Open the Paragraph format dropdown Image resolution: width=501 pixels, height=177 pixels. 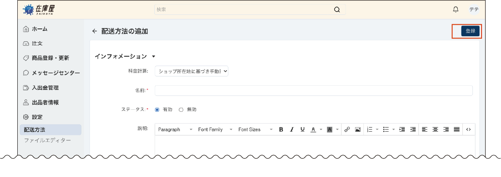175,130
